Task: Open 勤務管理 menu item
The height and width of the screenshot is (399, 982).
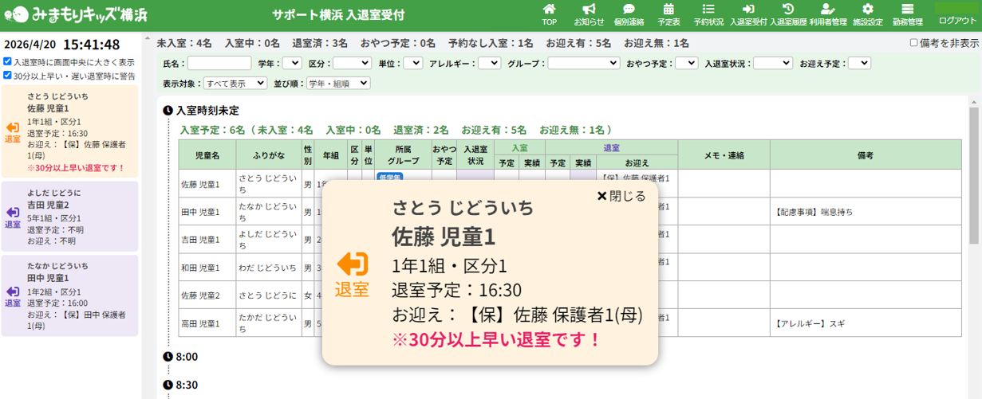Action: pos(907,14)
